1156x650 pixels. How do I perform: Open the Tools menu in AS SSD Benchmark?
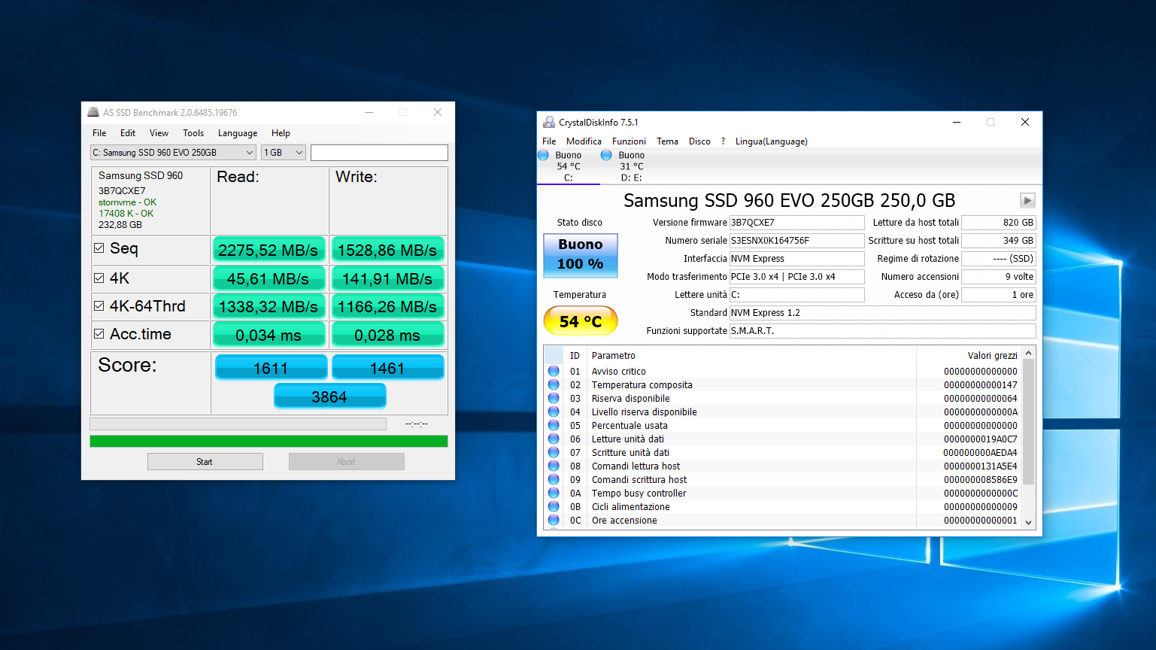[x=193, y=133]
